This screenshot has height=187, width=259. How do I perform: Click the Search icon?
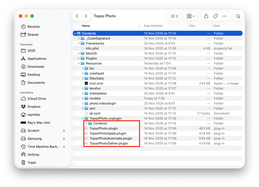pyautogui.click(x=238, y=16)
